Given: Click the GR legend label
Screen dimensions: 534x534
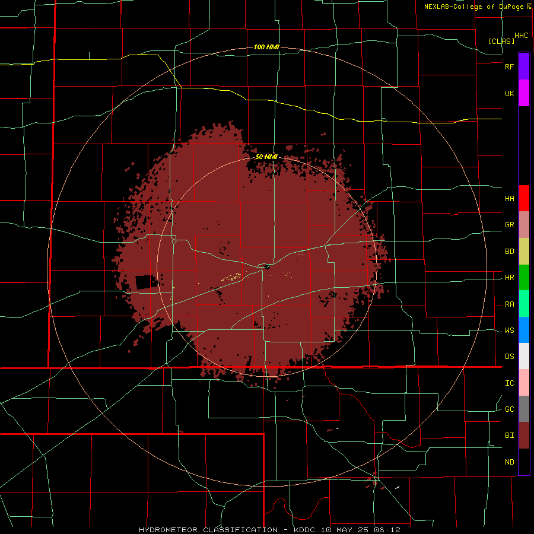Looking at the screenshot, I should [x=509, y=225].
